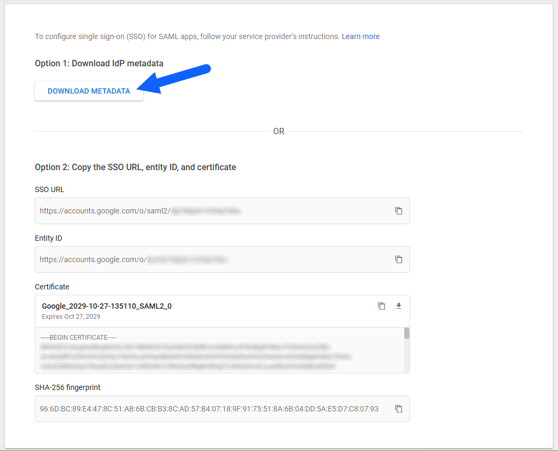Click the 'SHA-256 fingerprint' label
The image size is (558, 451).
coord(68,387)
